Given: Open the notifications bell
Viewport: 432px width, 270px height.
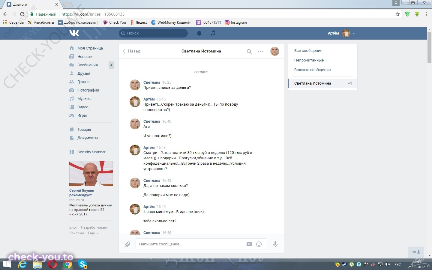Looking at the screenshot, I should 199,33.
